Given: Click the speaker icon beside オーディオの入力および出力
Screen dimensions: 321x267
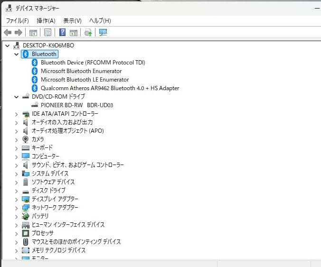Looking at the screenshot, I should 25,122.
